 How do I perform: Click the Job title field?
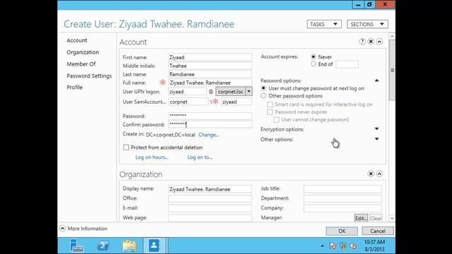coord(343,189)
